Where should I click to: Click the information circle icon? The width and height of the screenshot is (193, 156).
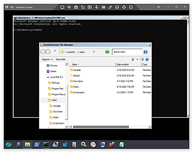(x=131, y=7)
